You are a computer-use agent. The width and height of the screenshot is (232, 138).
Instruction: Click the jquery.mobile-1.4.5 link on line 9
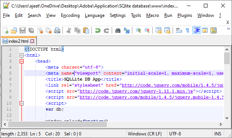point(152,97)
